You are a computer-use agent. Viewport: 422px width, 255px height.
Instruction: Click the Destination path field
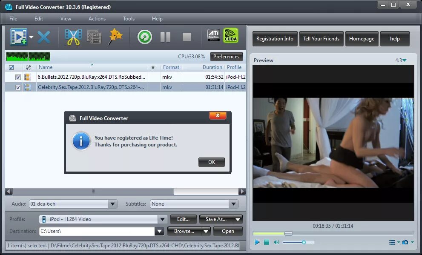(97, 231)
